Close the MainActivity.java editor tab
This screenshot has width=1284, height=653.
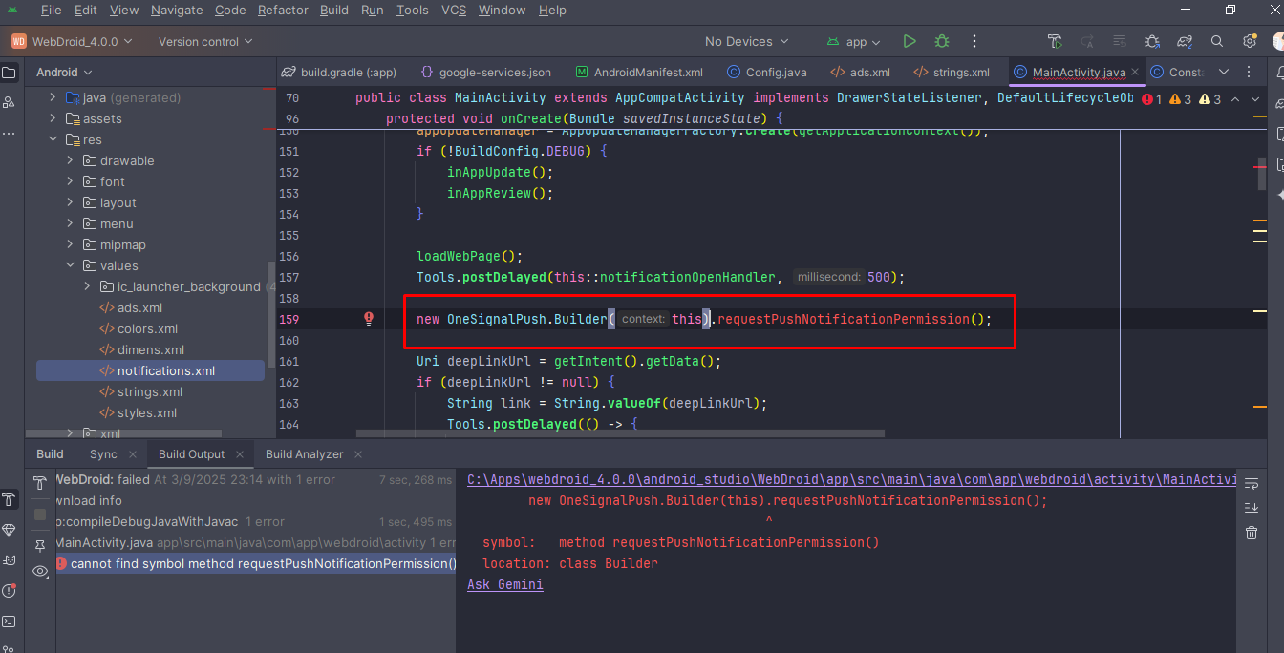coord(1135,72)
